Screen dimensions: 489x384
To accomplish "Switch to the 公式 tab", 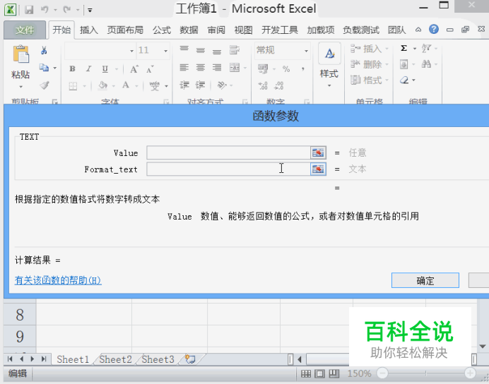I will pos(162,30).
